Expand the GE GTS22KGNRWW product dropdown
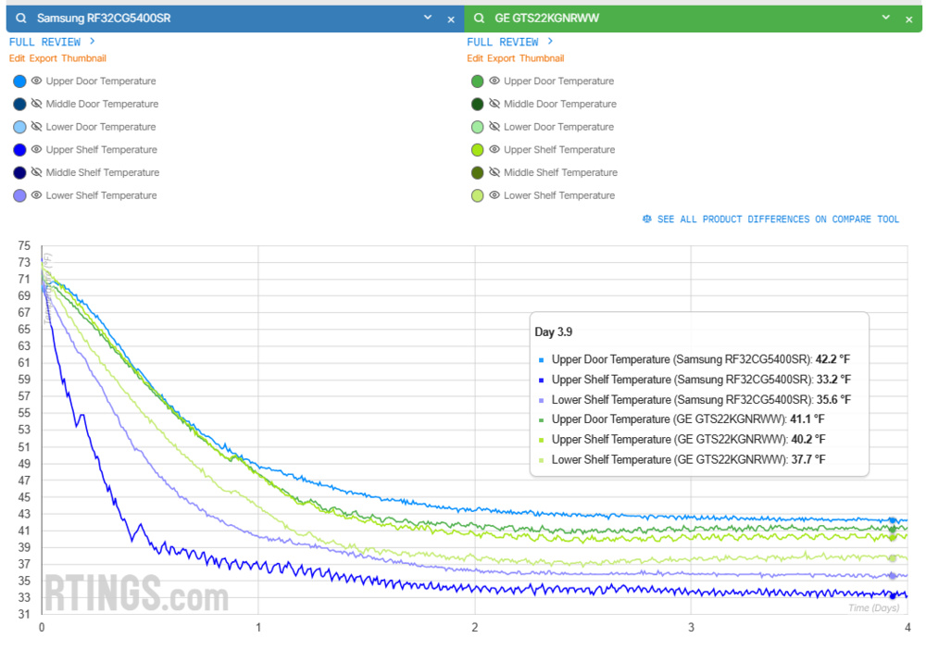Viewport: 926px width, 650px height. tap(884, 17)
